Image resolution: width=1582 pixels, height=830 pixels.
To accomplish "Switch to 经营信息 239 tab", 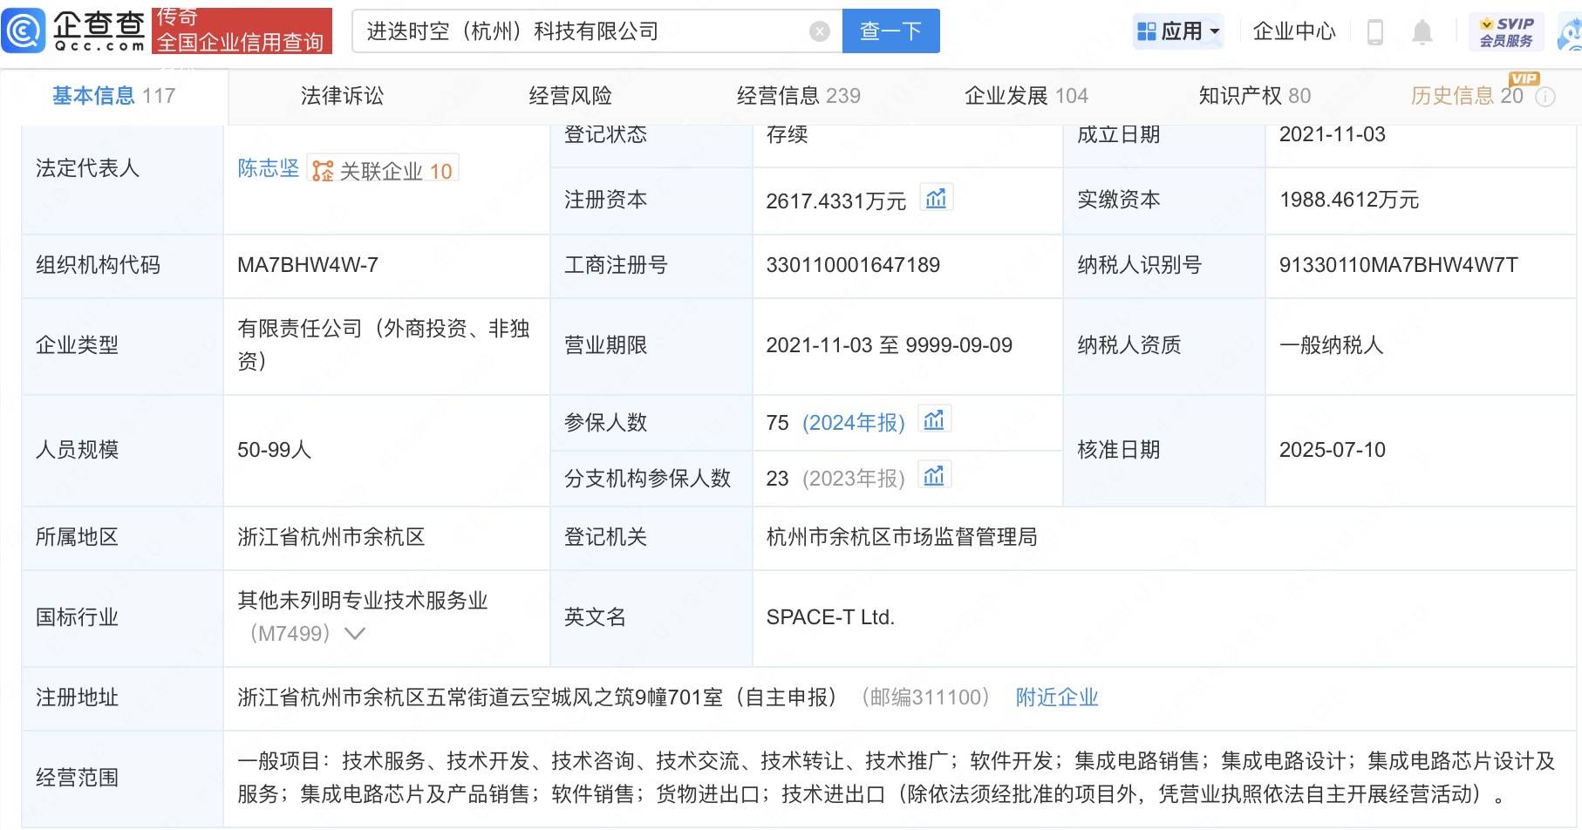I will tap(799, 96).
